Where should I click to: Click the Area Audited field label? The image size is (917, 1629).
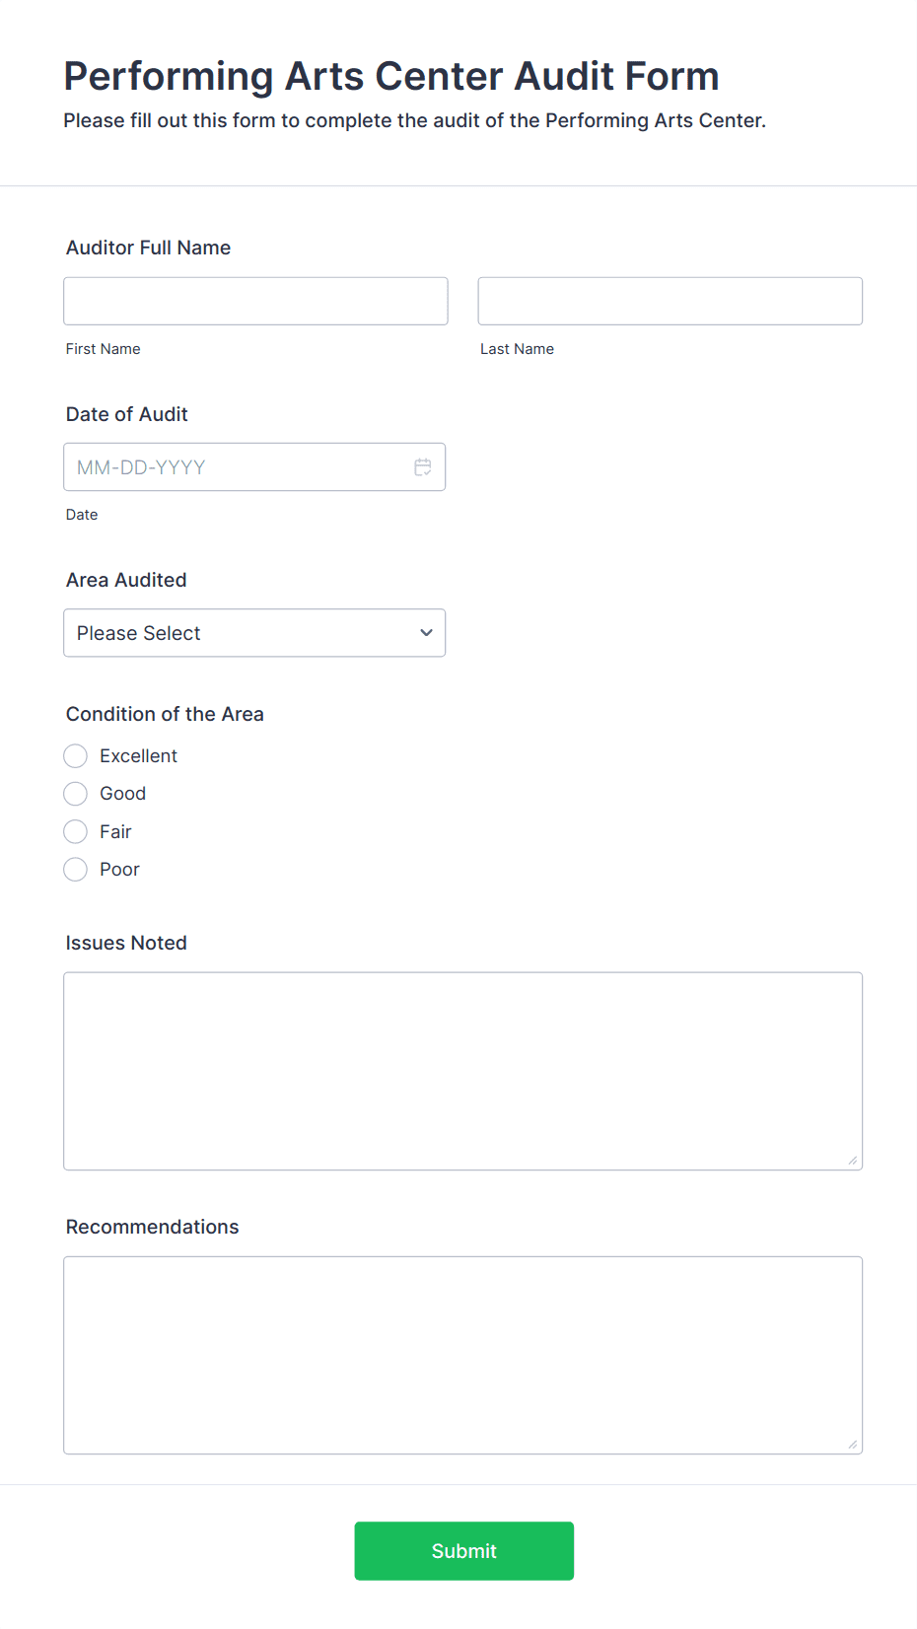pyautogui.click(x=126, y=580)
